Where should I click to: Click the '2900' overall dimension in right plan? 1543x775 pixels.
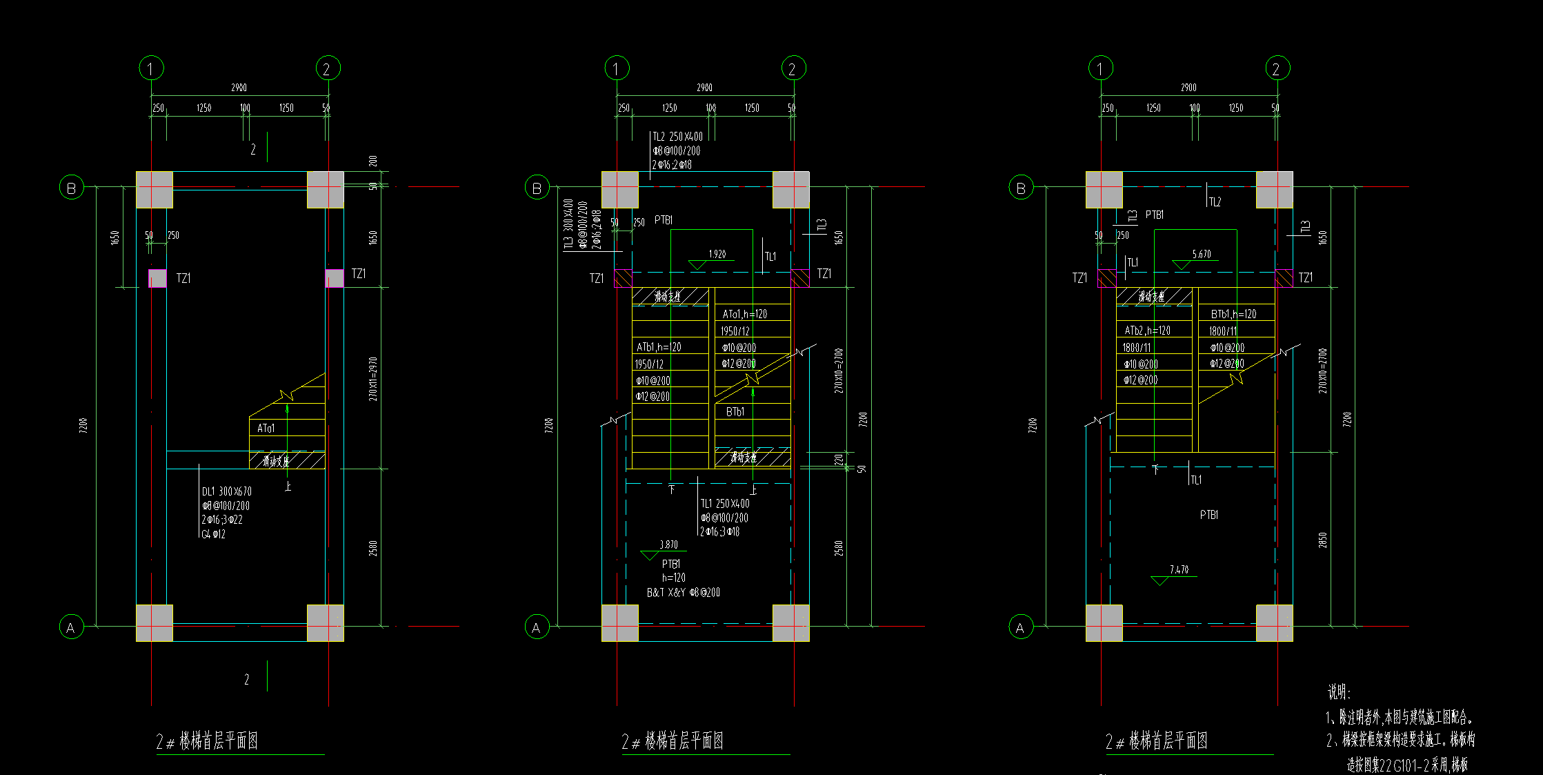click(x=1188, y=88)
